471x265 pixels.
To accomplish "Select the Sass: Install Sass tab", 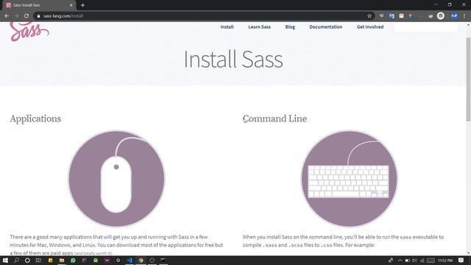I will point(39,5).
